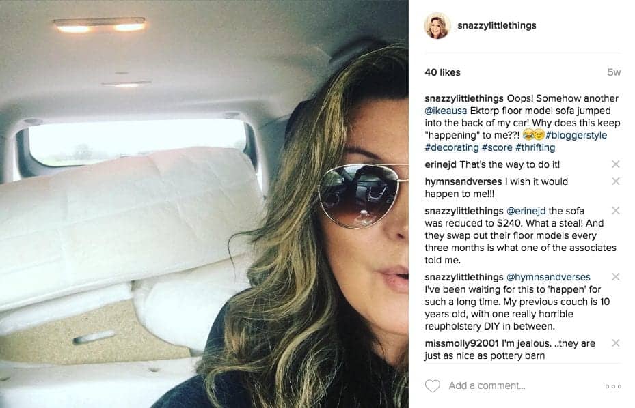Click the snazzylittlethings username in header
Image resolution: width=635 pixels, height=408 pixels.
(496, 25)
